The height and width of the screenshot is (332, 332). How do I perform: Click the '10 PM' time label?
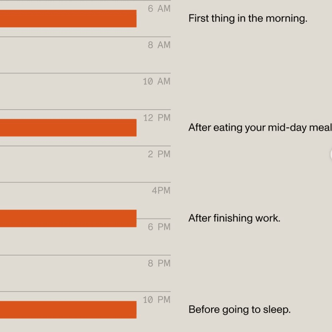tap(156, 300)
